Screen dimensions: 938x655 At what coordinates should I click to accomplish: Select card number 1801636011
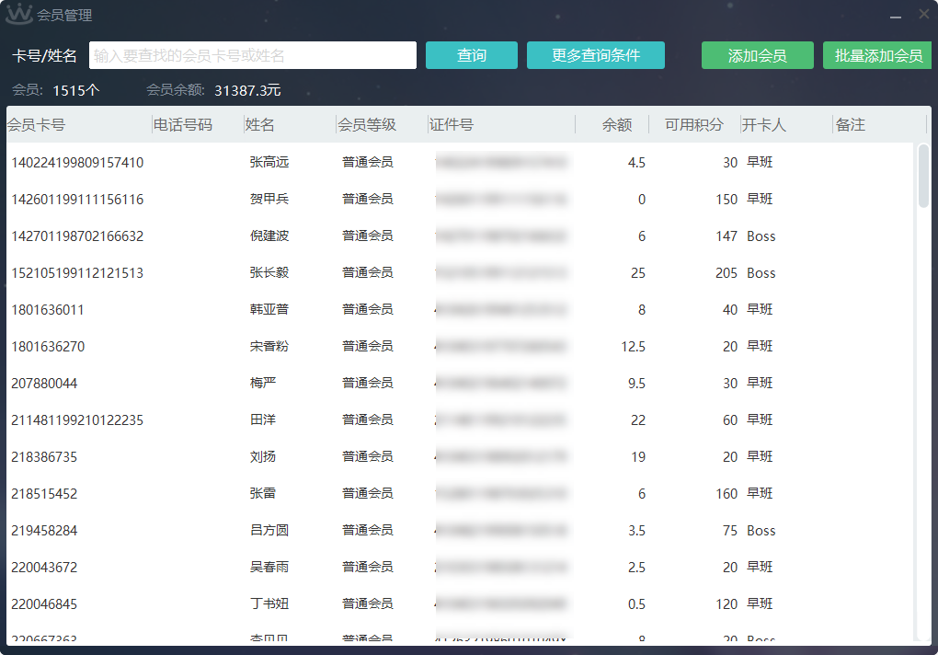tap(47, 310)
